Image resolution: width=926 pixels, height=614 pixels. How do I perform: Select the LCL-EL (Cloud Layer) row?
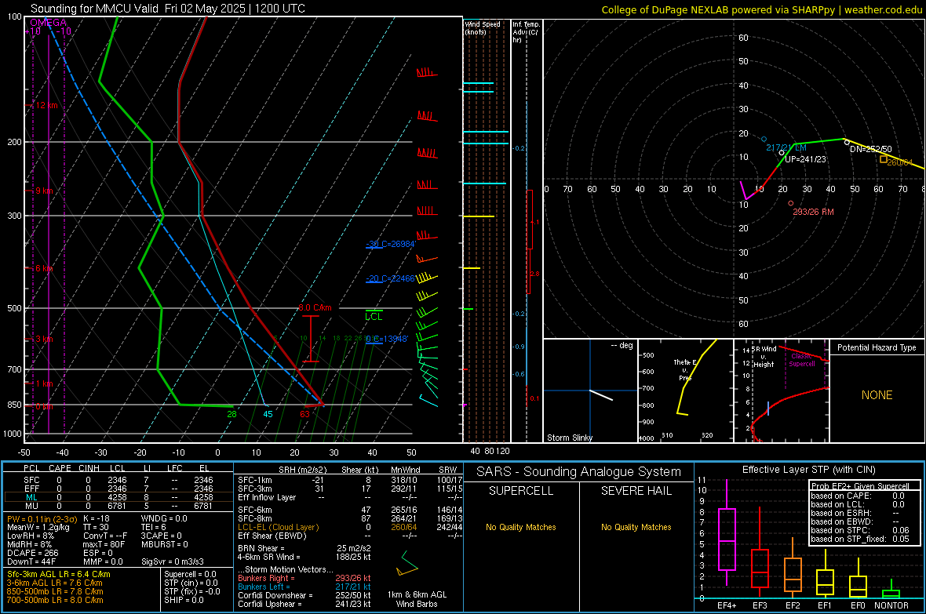350,527
